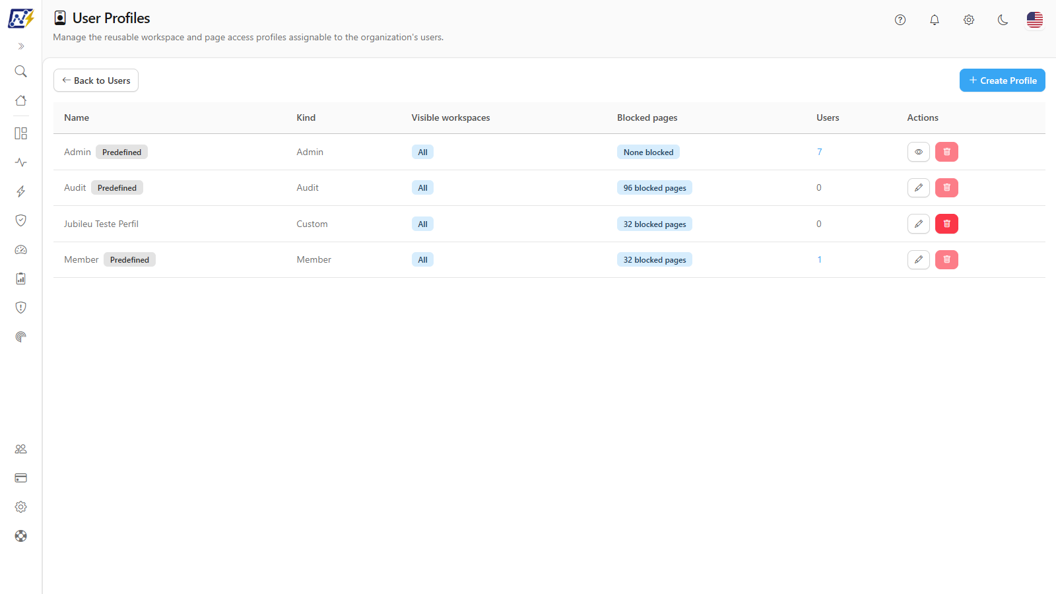Screen dimensions: 1056x594
Task: Click the Jubileu Teste Perfil name
Action: (x=101, y=224)
